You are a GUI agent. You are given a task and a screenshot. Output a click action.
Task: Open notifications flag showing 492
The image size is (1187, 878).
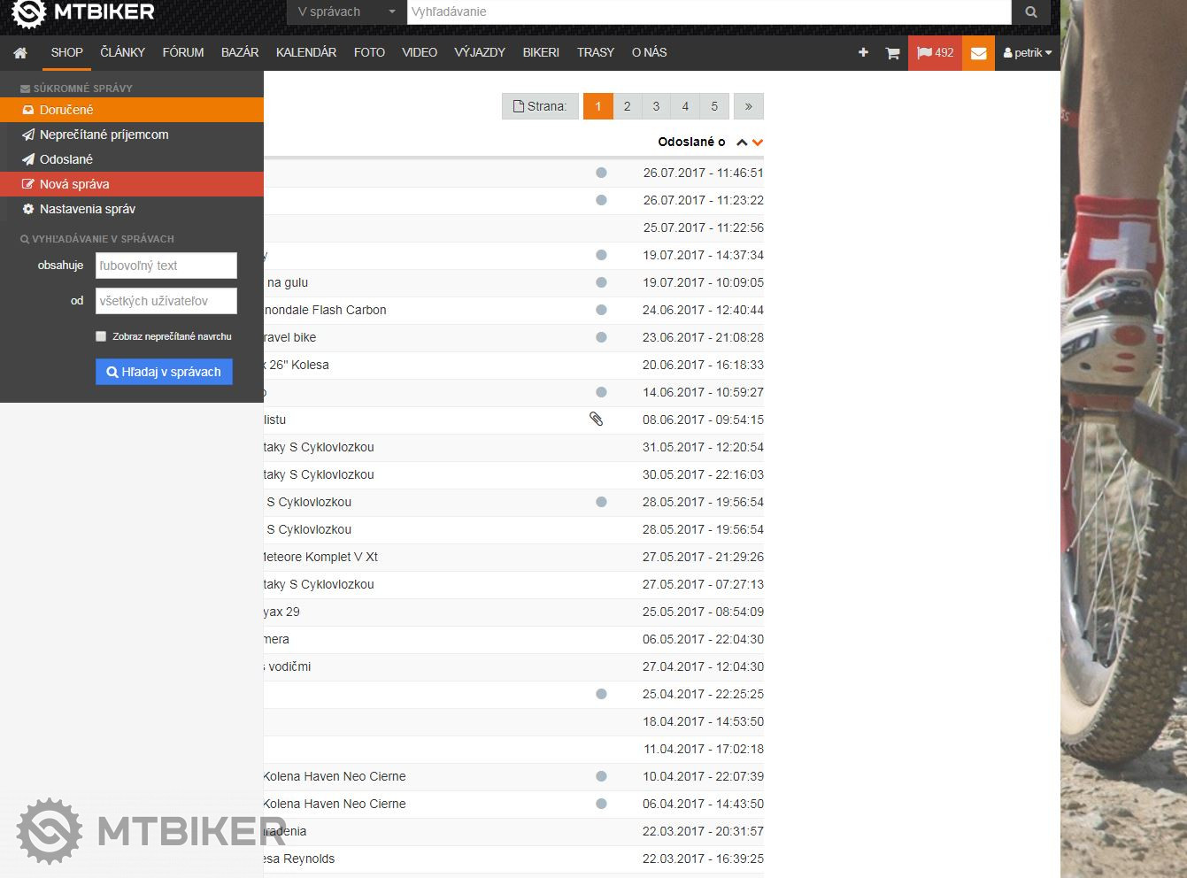click(935, 53)
